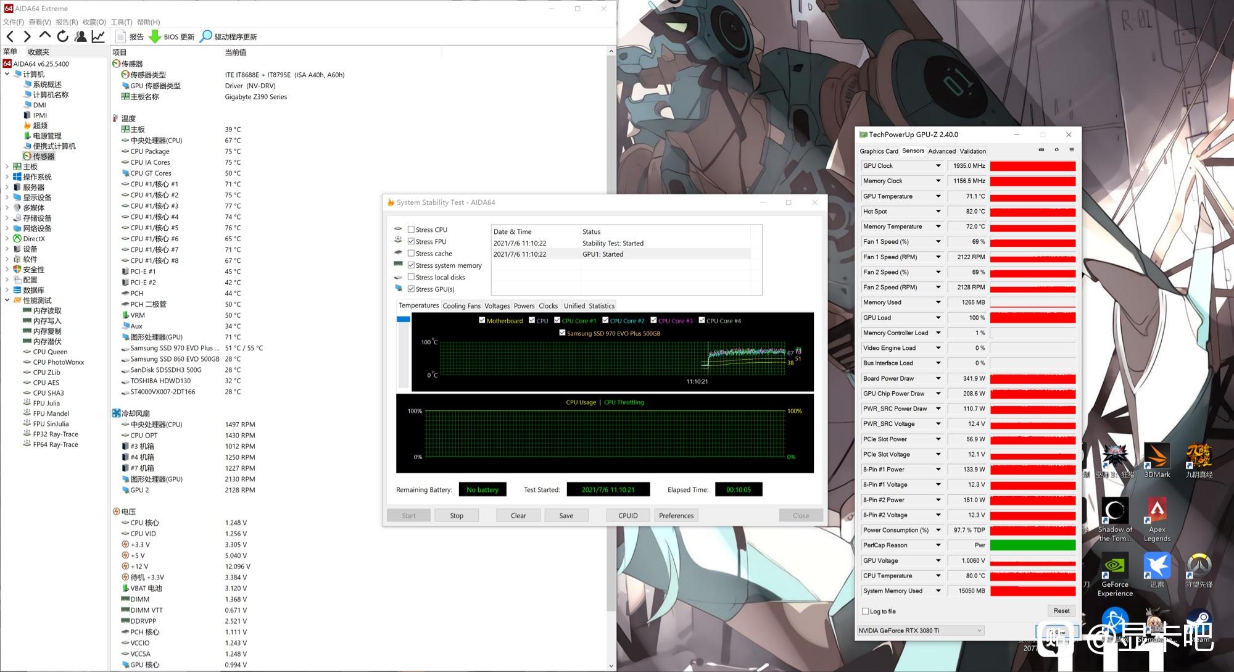Toggle Samsung SSD 970 EVO graph checkbox
Image resolution: width=1234 pixels, height=672 pixels.
point(562,333)
